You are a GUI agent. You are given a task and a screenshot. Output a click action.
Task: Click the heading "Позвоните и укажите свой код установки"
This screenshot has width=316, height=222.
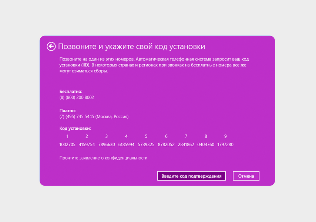[132, 47]
